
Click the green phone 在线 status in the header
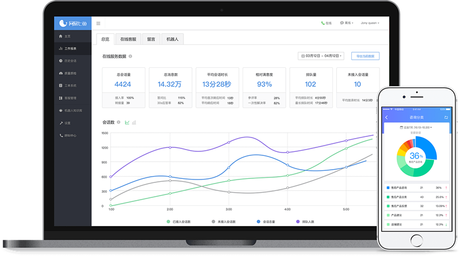point(326,23)
